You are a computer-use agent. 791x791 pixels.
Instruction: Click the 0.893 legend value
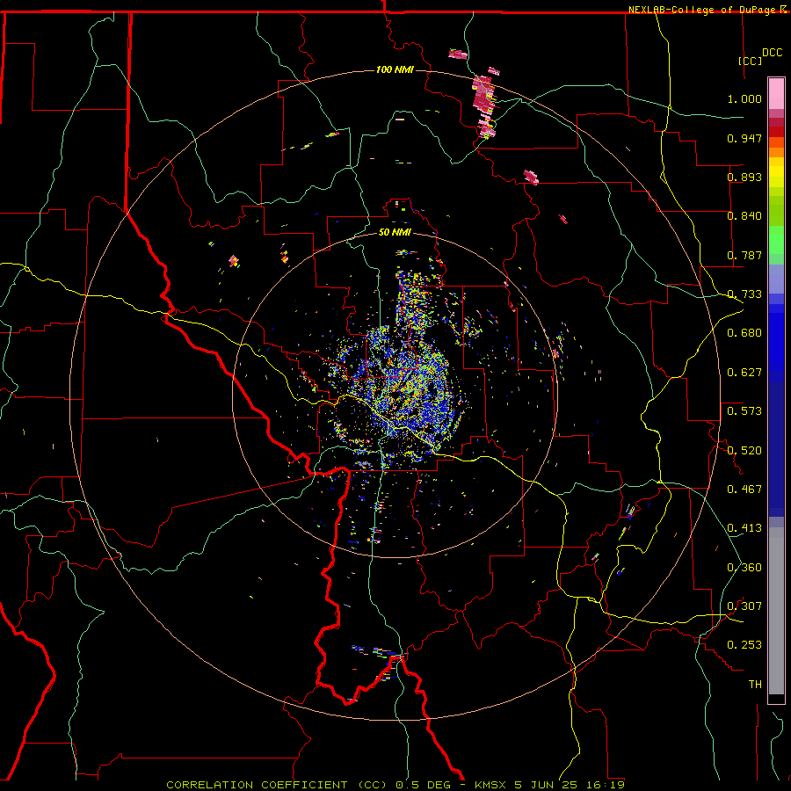point(744,177)
